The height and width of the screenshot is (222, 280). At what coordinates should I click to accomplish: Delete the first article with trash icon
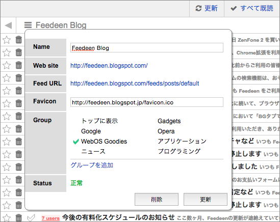click(x=18, y=40)
